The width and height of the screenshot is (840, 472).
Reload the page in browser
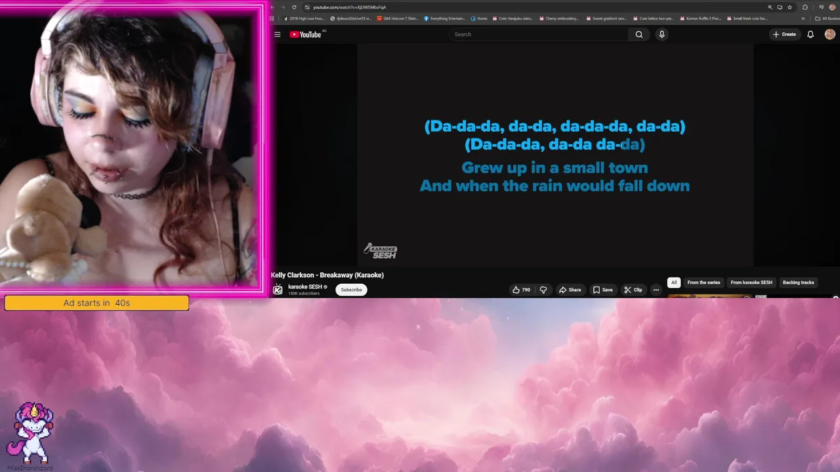click(294, 7)
